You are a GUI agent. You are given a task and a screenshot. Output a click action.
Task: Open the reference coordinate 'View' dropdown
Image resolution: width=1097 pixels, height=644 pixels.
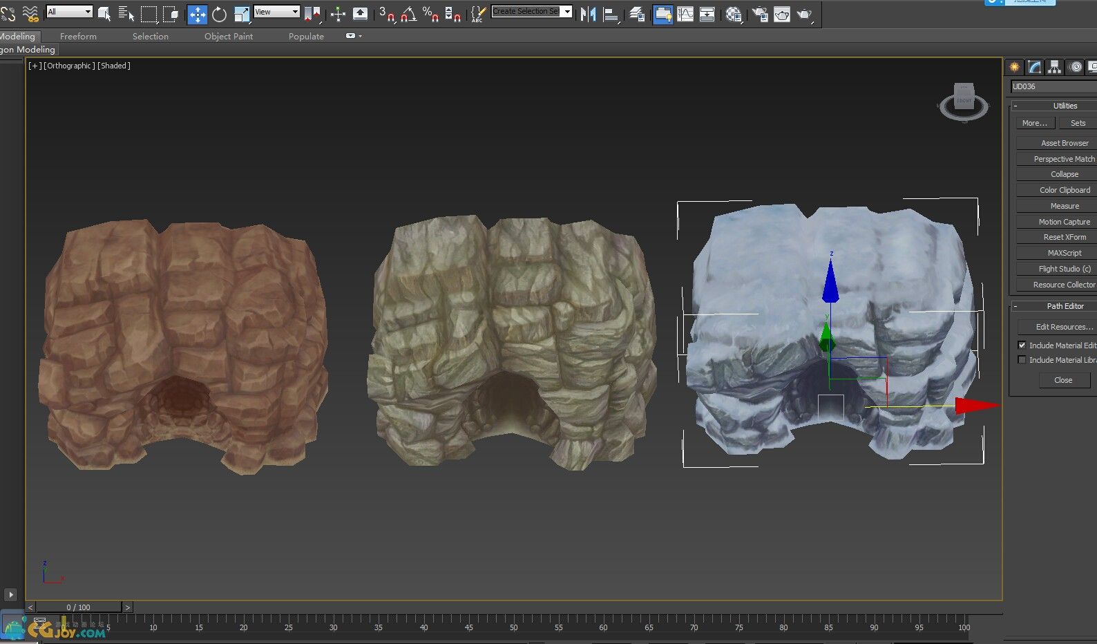276,12
